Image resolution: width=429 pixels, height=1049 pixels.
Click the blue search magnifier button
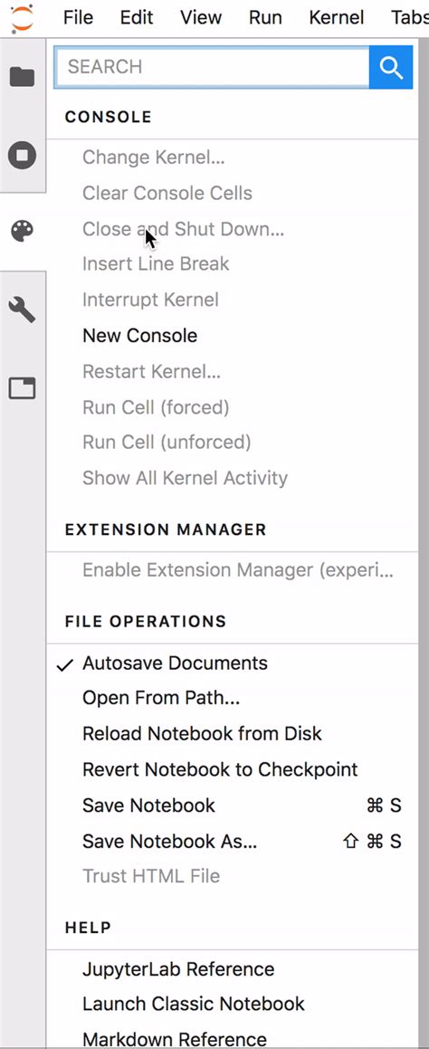[x=391, y=67]
